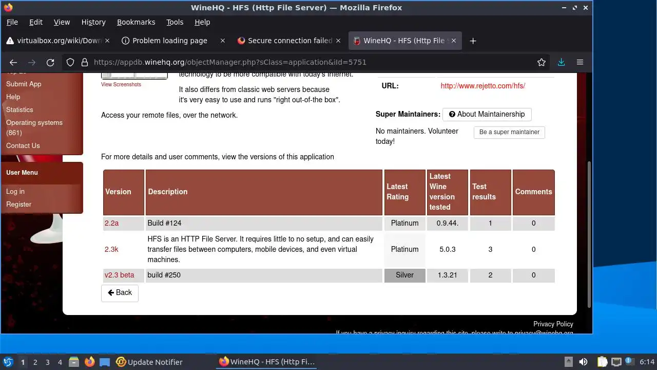This screenshot has height=370, width=657.
Task: Go back using the Firefox back arrow
Action: [x=13, y=62]
